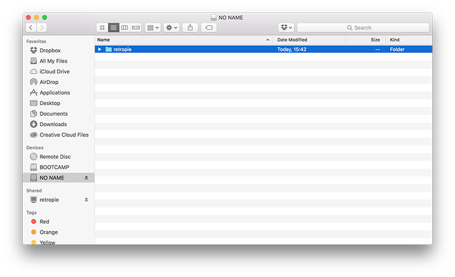Click the Search field
Screen dimensions: 455x277
click(363, 27)
